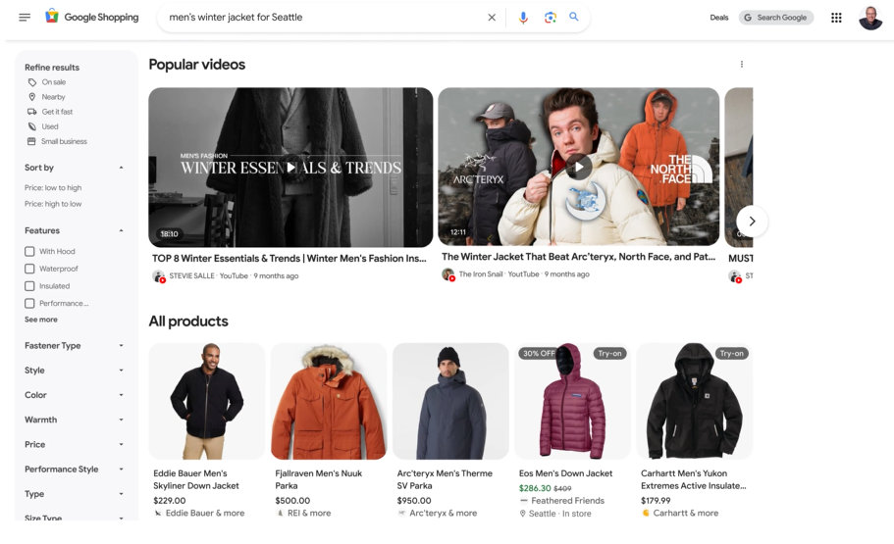The image size is (894, 544).
Task: Open Arc'teryx Therme SV Parka image
Action: click(451, 401)
